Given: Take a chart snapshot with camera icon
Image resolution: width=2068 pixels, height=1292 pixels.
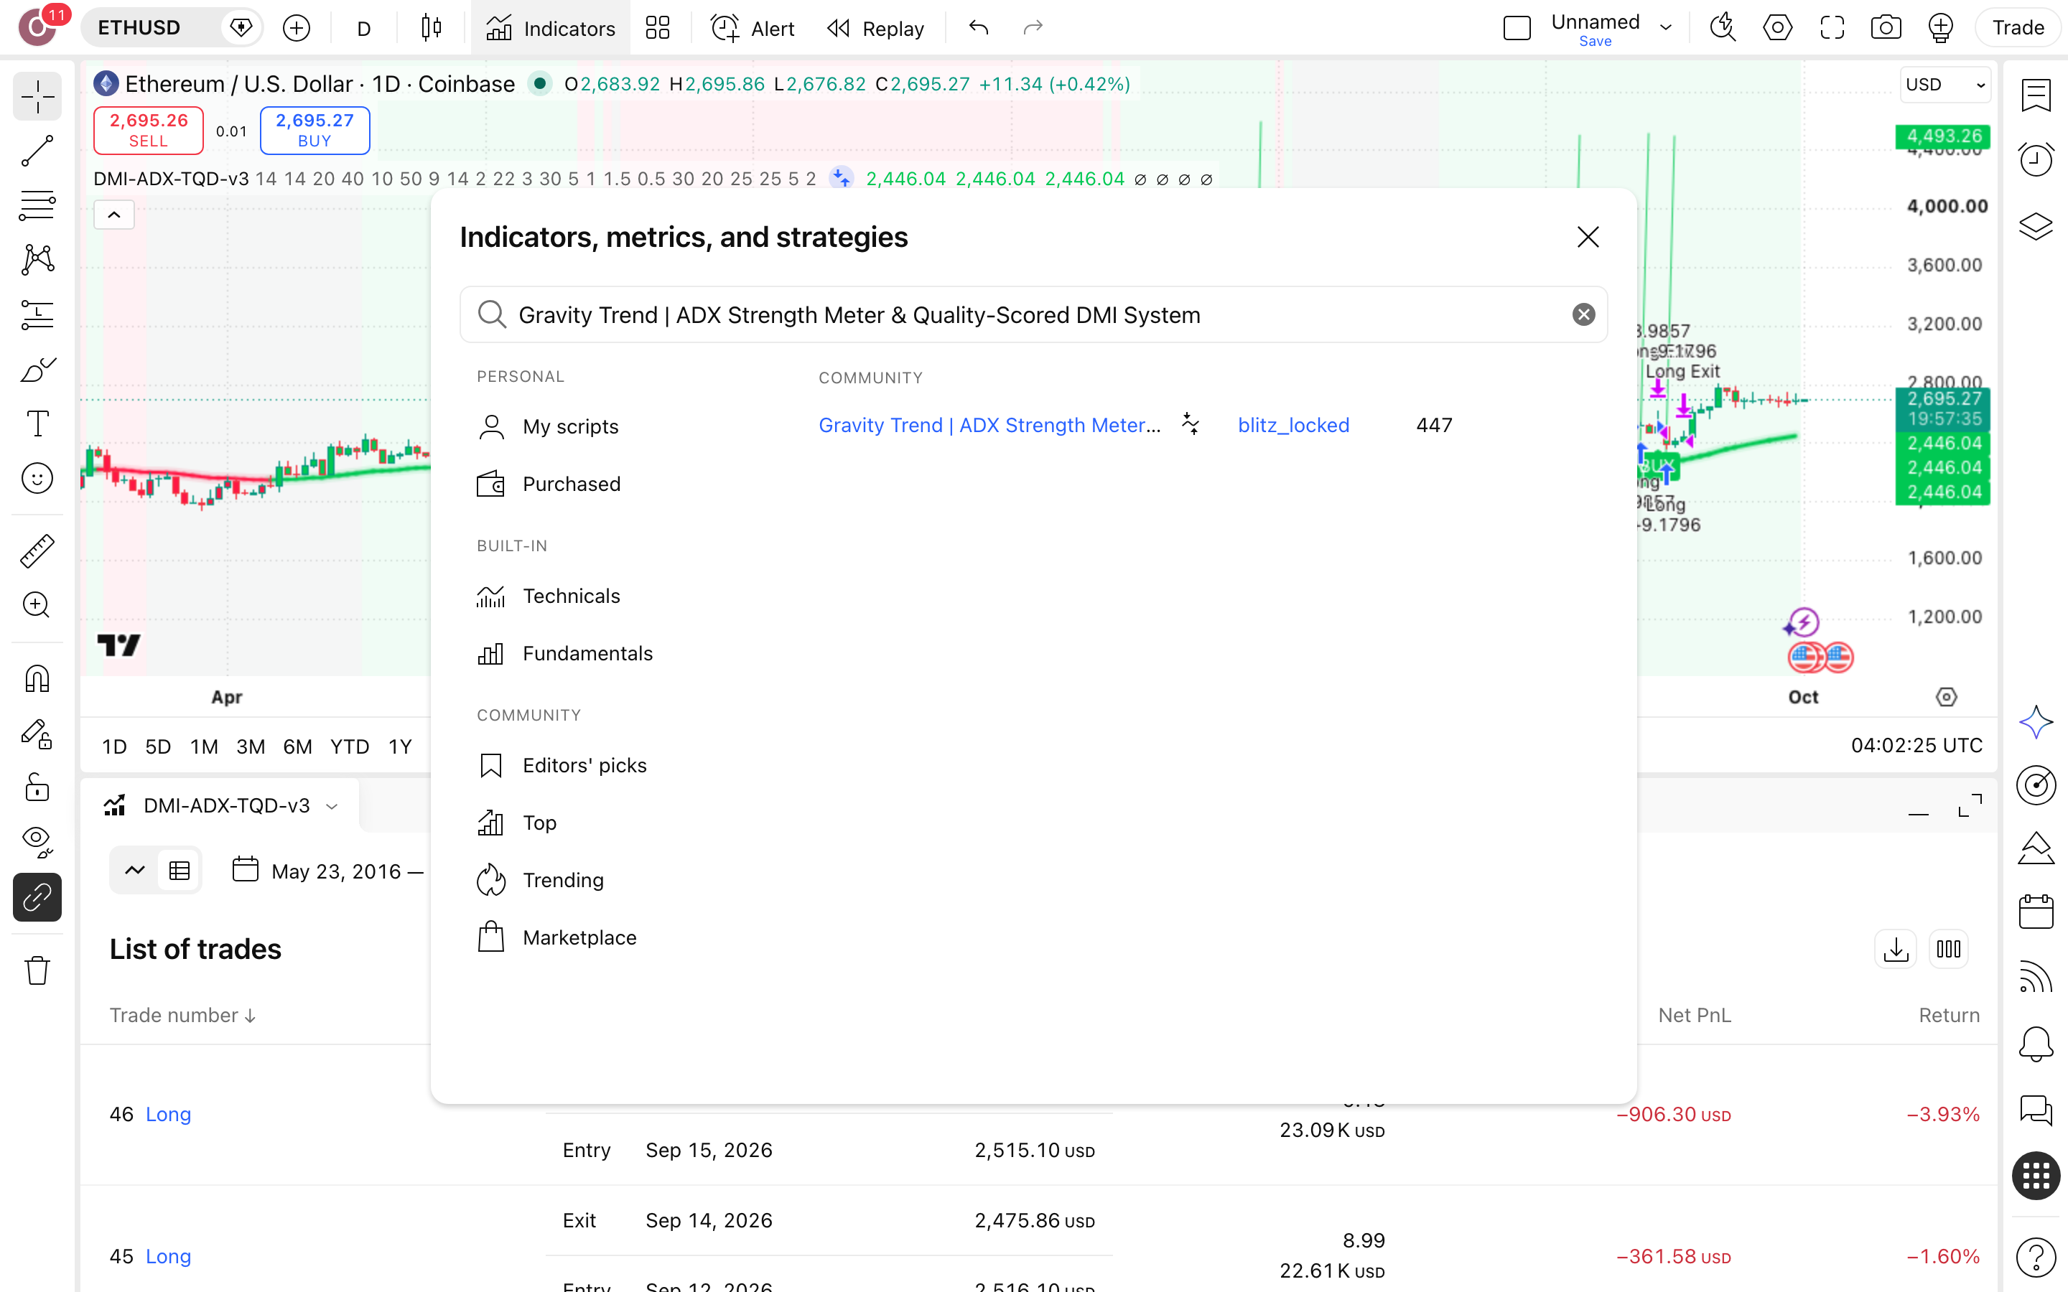Looking at the screenshot, I should click(1885, 28).
